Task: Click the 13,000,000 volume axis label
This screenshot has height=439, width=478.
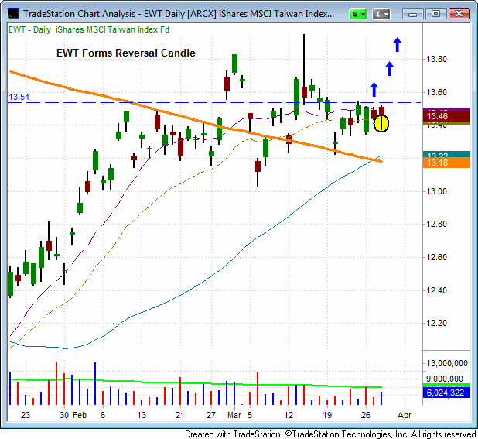Action: 447,364
